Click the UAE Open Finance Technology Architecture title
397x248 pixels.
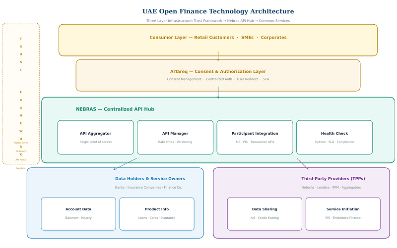tap(218, 11)
